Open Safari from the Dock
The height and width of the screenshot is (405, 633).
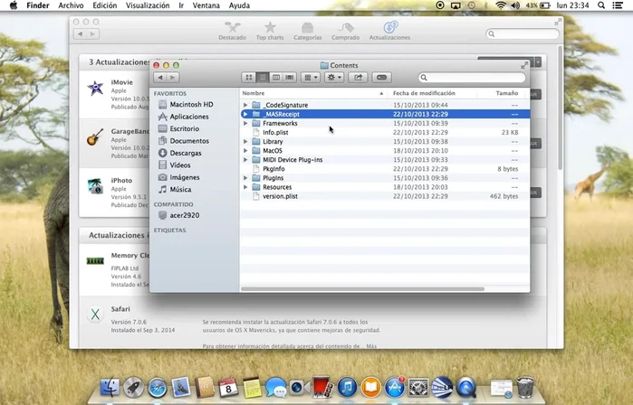(x=157, y=388)
